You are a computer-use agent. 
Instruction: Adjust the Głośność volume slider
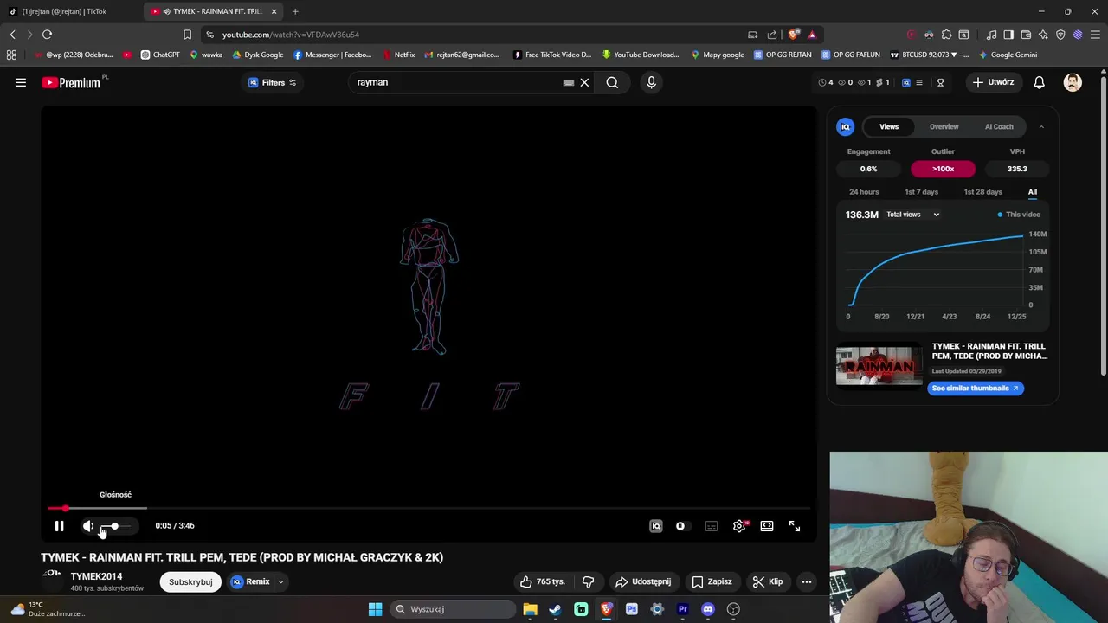click(115, 526)
